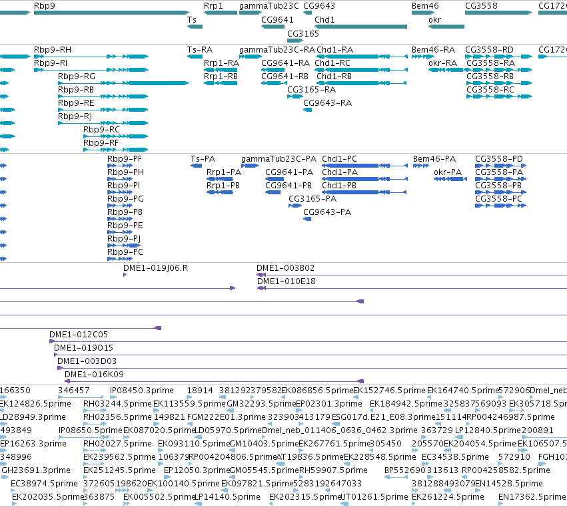Screen dimensions: 567x507
Task: Click the CG3558-PD protein label
Action: 499,158
